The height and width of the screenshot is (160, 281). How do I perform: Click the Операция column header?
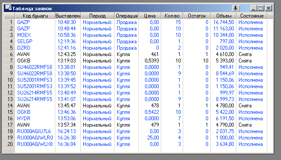tap(127, 16)
